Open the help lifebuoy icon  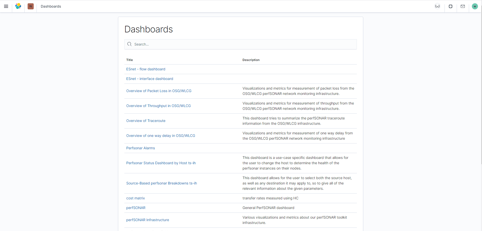pyautogui.click(x=451, y=6)
